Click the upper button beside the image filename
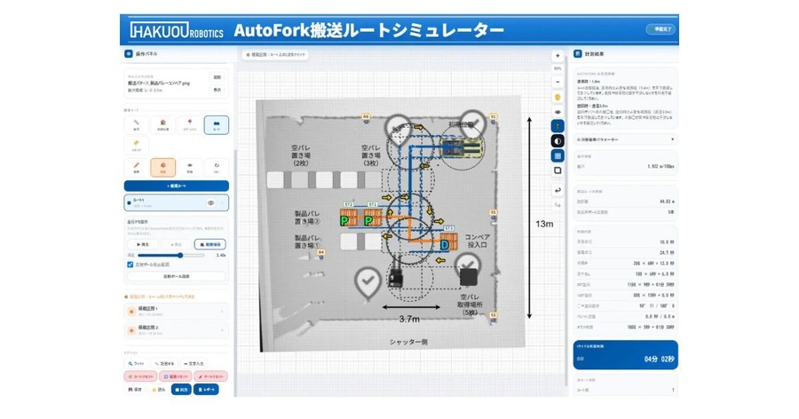The width and height of the screenshot is (799, 419). 218,77
